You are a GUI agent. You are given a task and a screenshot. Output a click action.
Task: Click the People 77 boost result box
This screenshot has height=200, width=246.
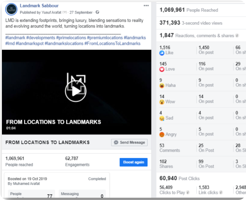(31, 194)
